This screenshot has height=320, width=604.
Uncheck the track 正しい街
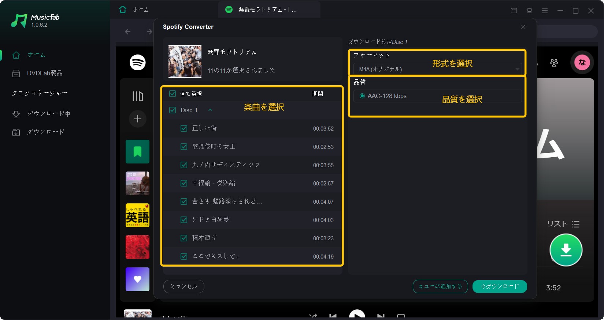pyautogui.click(x=184, y=128)
